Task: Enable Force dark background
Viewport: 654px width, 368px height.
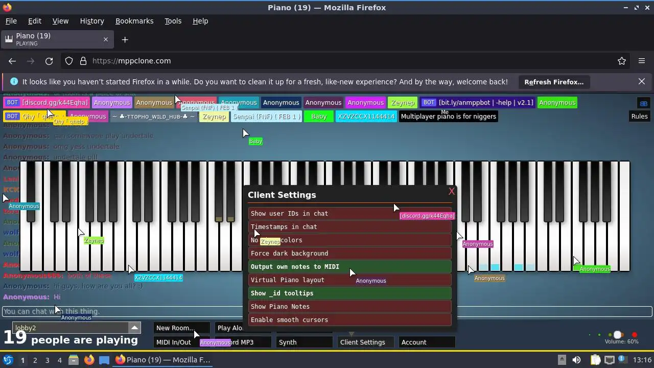Action: pos(350,254)
